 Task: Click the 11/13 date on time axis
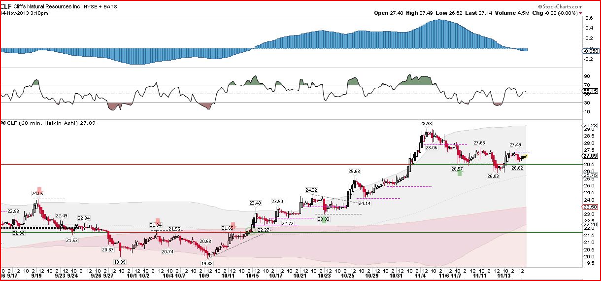click(x=504, y=276)
